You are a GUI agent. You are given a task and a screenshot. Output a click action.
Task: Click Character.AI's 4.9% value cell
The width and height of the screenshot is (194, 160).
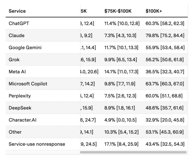pyautogui.click(x=120, y=120)
